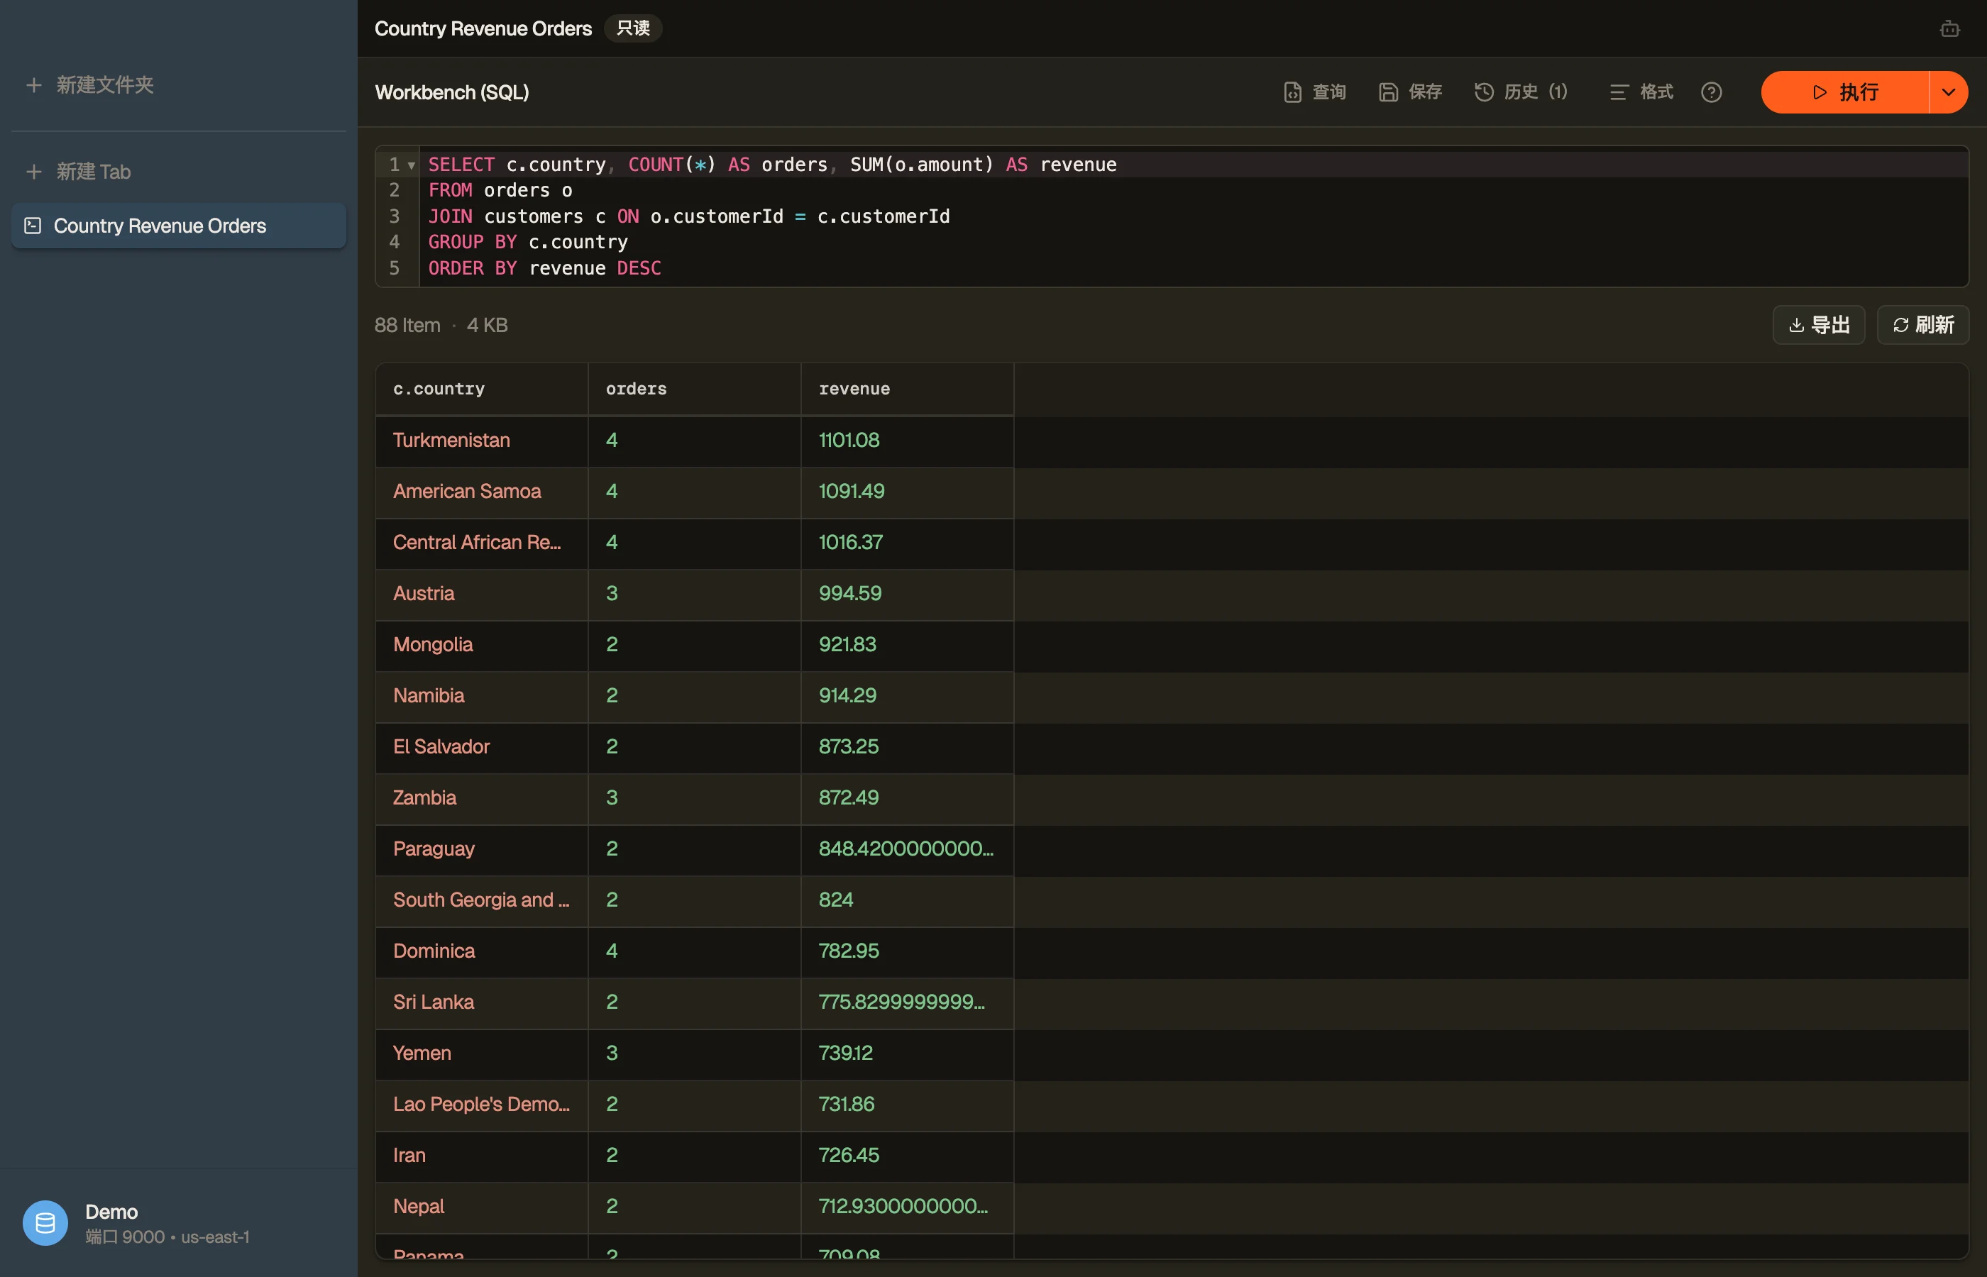
Task: Click revenue value 824
Action: point(836,900)
